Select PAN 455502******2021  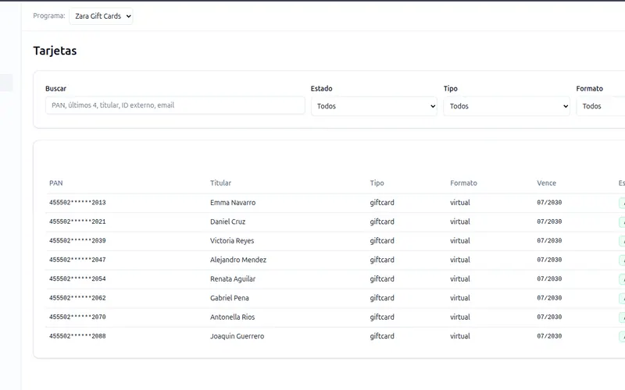click(77, 222)
